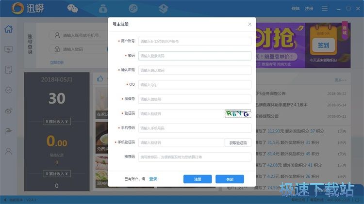
Task: Click the 81.4元 earnings row
Action: click(x=300, y=154)
